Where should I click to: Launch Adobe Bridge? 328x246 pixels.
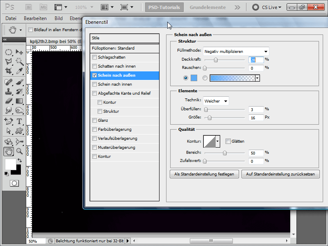point(29,7)
